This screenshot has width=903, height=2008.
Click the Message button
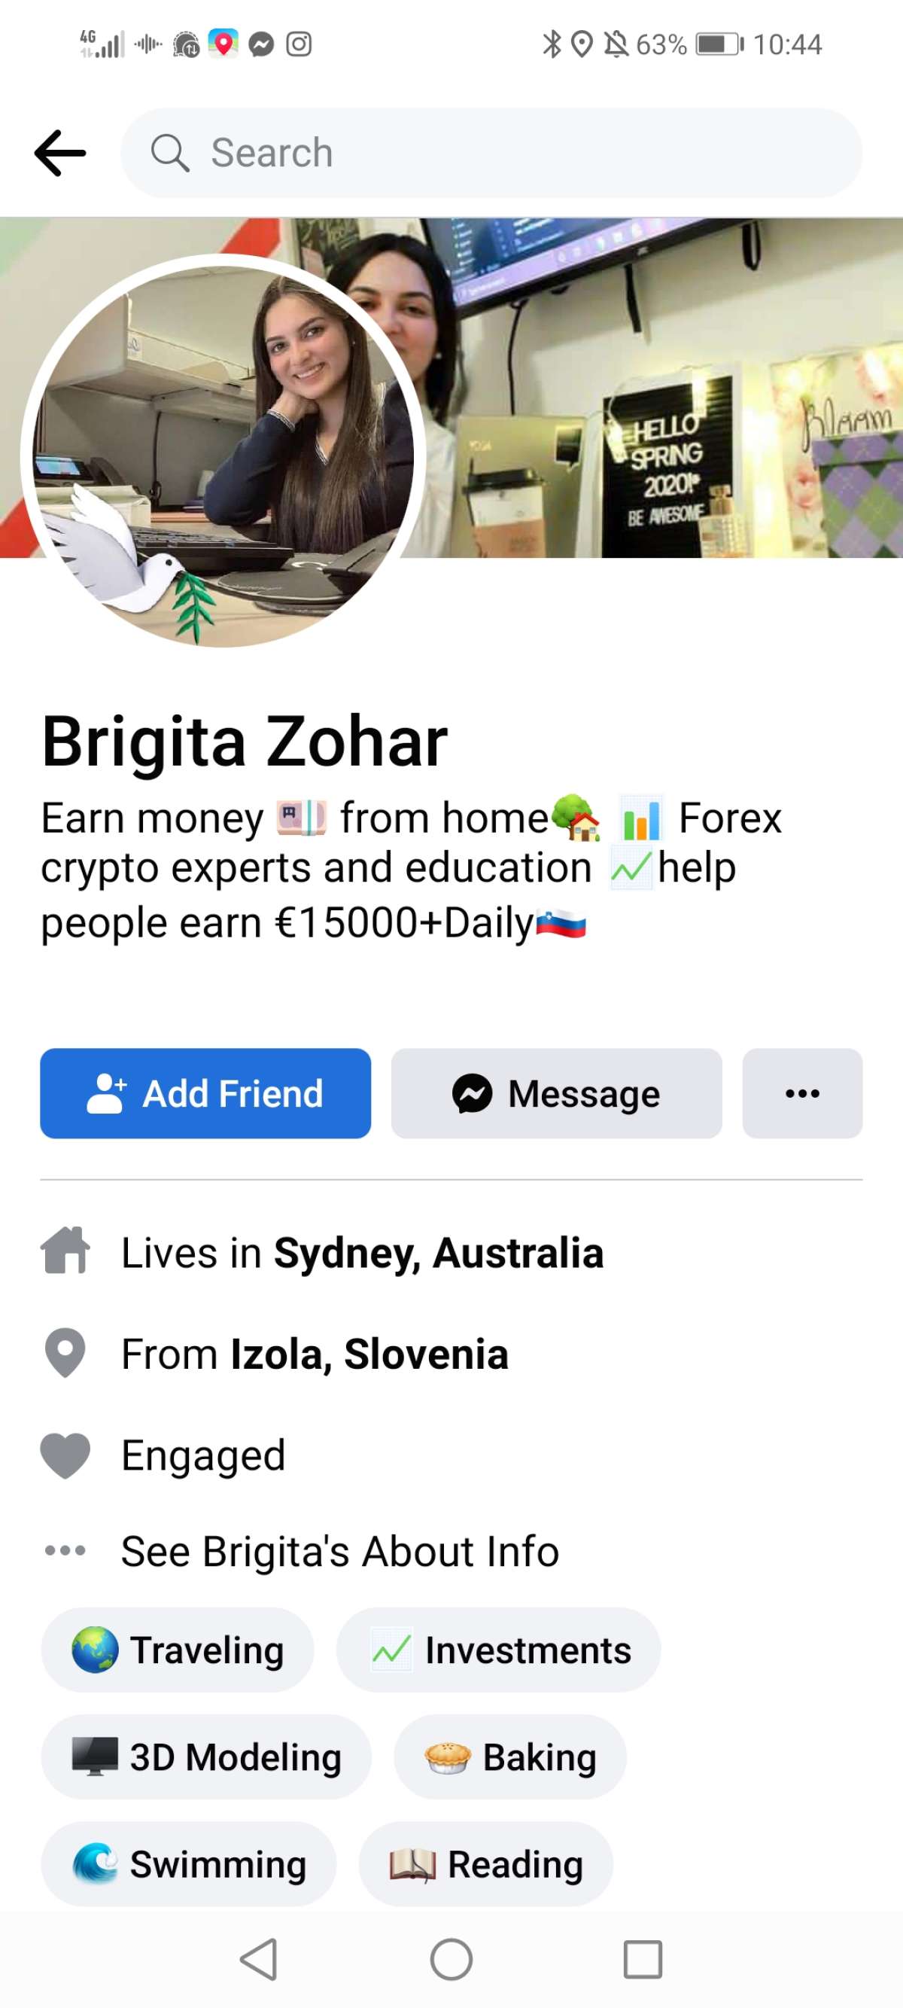tap(556, 1093)
